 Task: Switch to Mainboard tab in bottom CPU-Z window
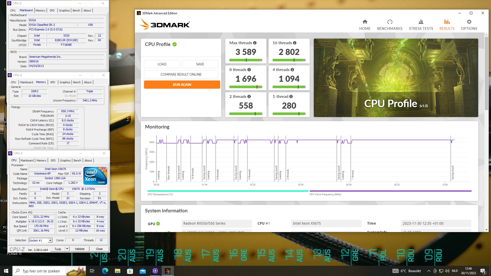click(27, 160)
